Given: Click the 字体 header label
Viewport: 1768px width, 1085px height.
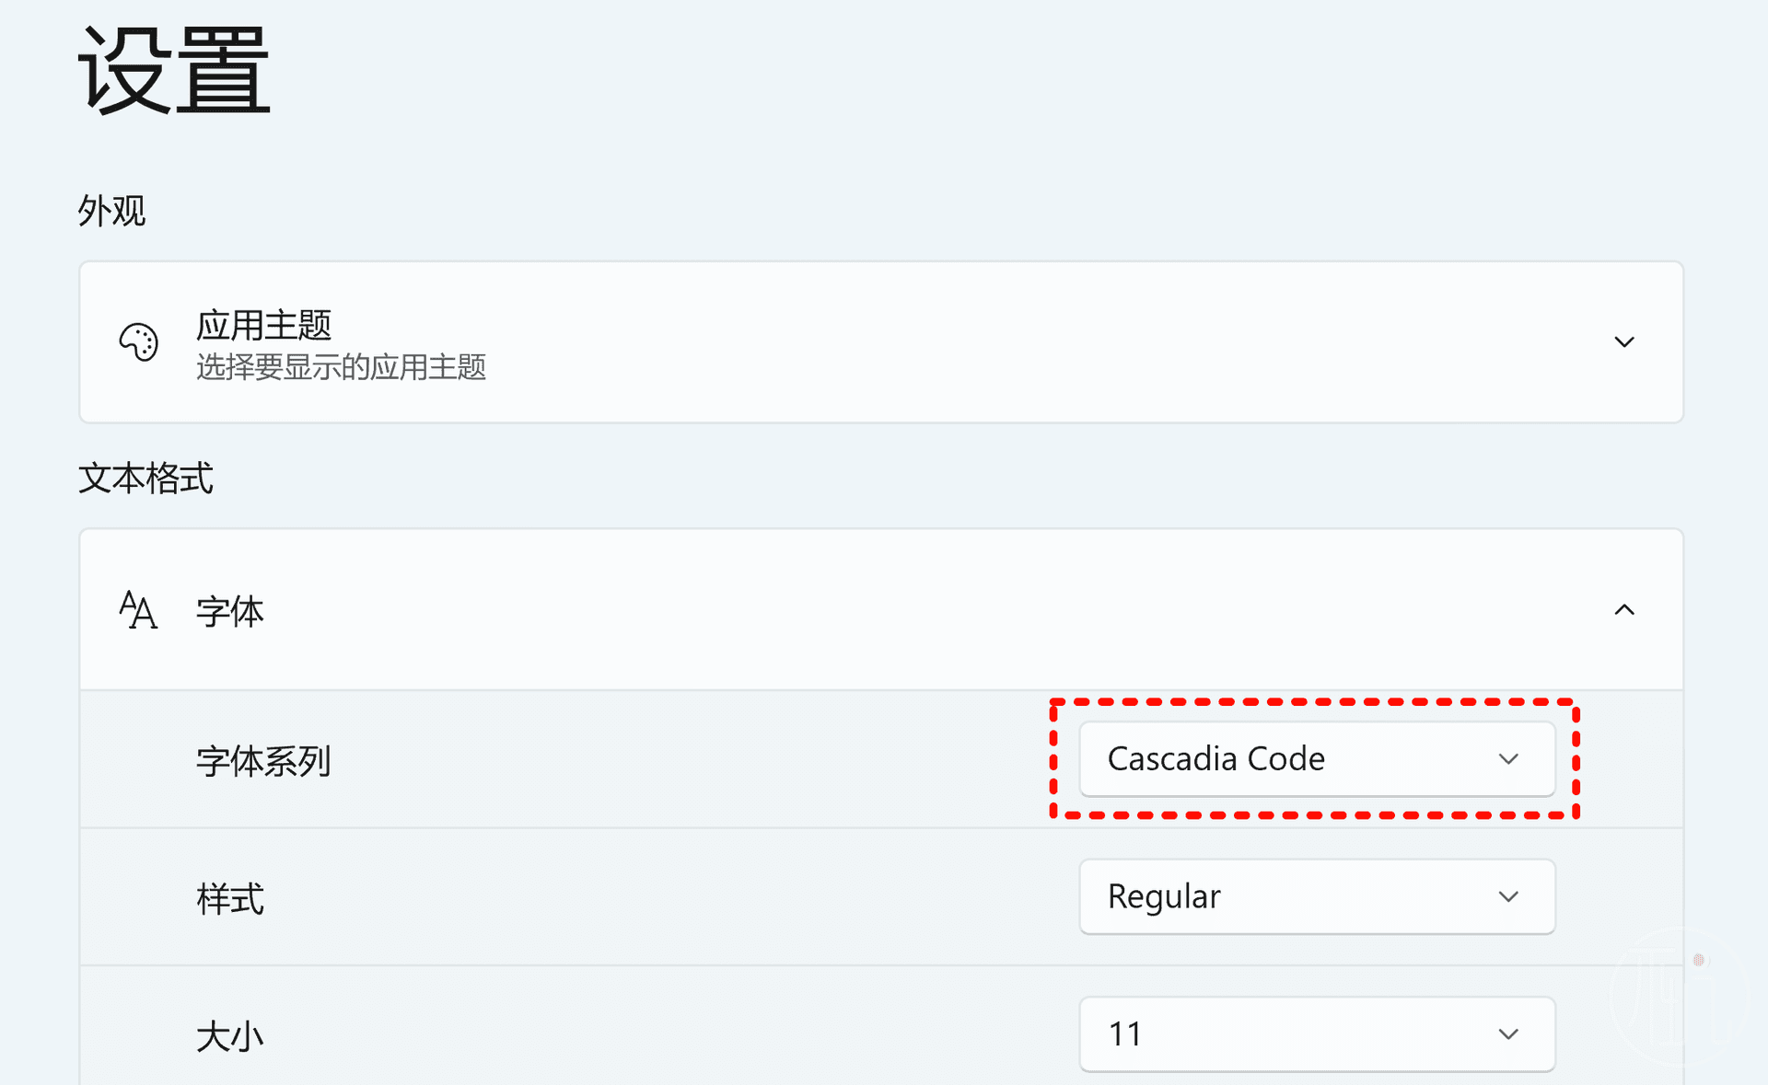Looking at the screenshot, I should (x=230, y=611).
